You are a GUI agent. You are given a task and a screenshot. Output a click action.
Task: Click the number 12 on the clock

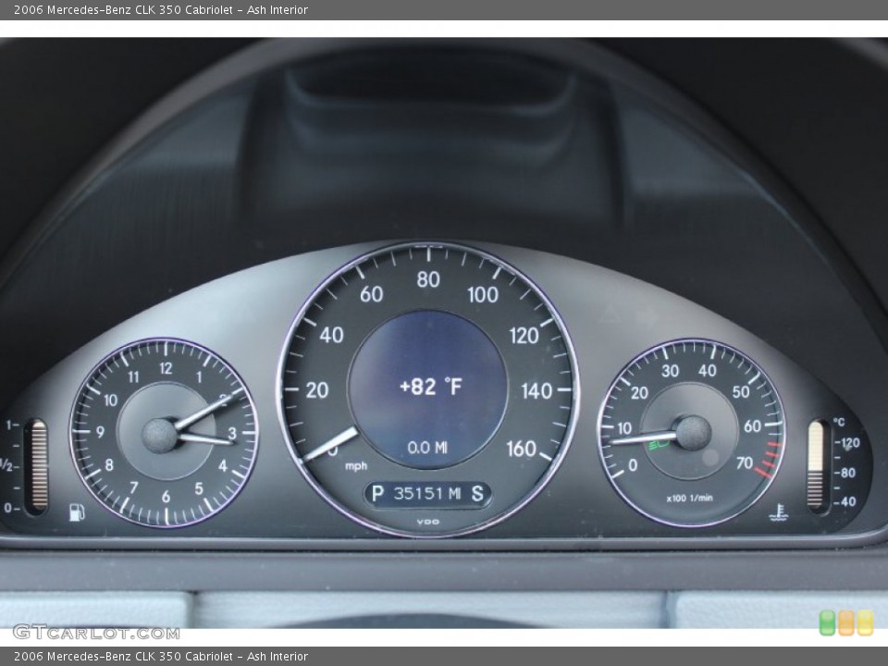[x=166, y=369]
